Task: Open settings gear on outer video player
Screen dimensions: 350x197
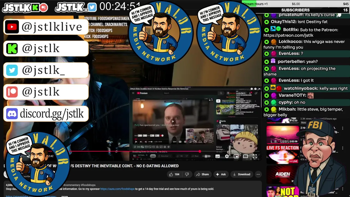Action: point(227,156)
